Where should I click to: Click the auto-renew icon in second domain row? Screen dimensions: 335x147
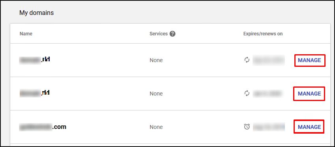(x=247, y=94)
